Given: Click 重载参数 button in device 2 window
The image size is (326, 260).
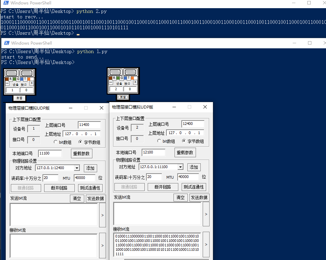Looking at the screenshot, I should click(185, 152).
